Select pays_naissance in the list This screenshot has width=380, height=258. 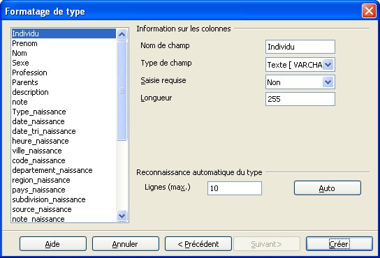(64, 190)
